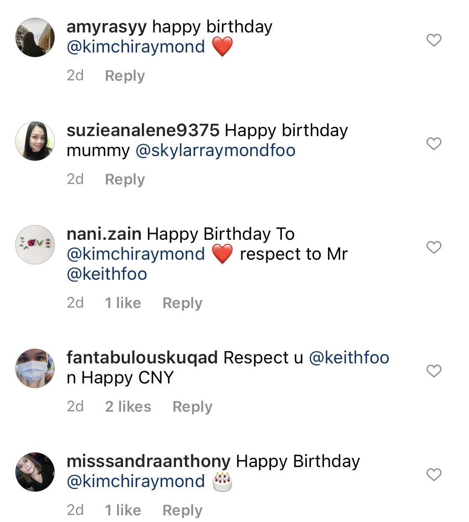Reply to fantabulouskuqad's comment
Image resolution: width=469 pixels, height=522 pixels.
coord(192,407)
